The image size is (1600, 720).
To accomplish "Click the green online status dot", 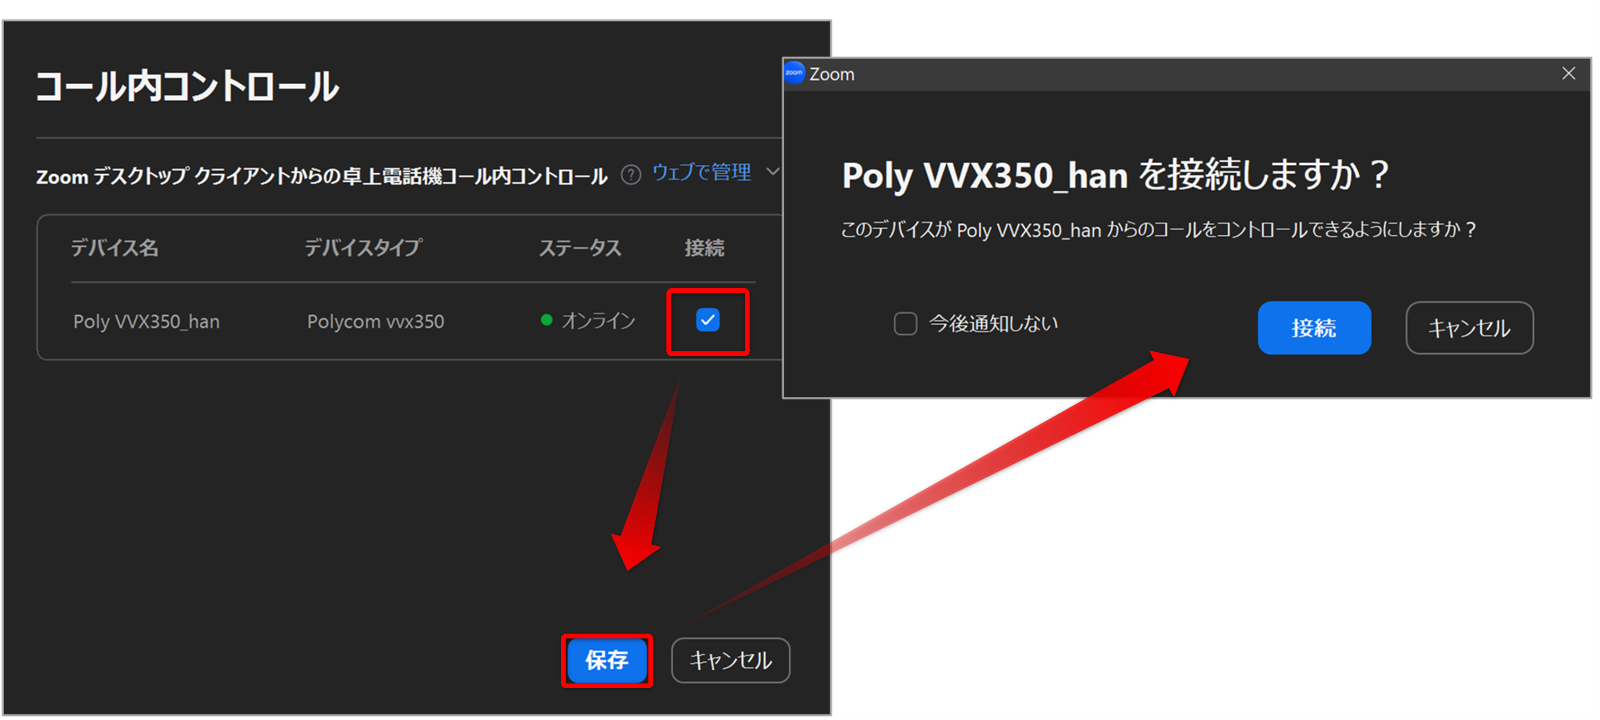I will pyautogui.click(x=547, y=319).
